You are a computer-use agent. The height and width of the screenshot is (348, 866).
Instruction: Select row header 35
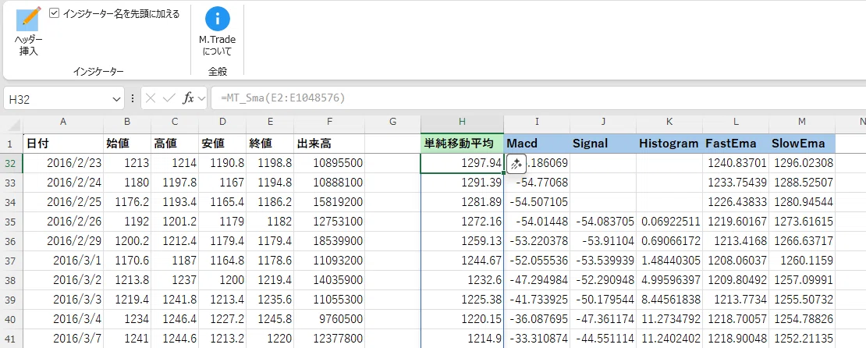[x=12, y=222]
